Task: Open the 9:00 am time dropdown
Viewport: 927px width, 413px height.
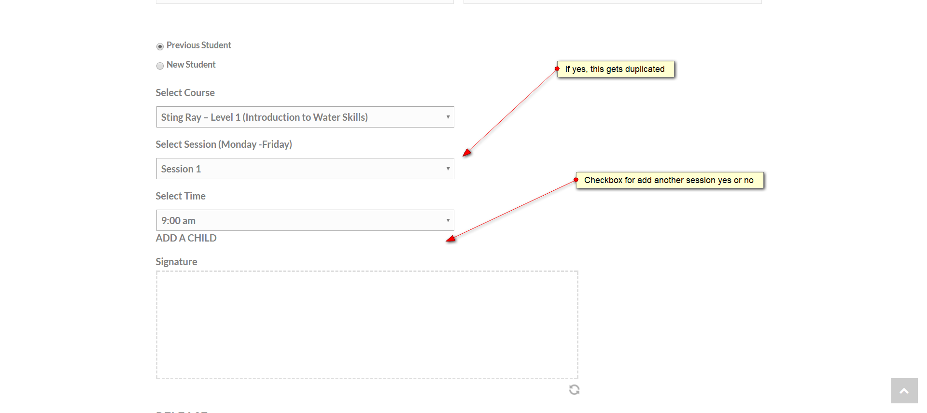Action: click(305, 220)
